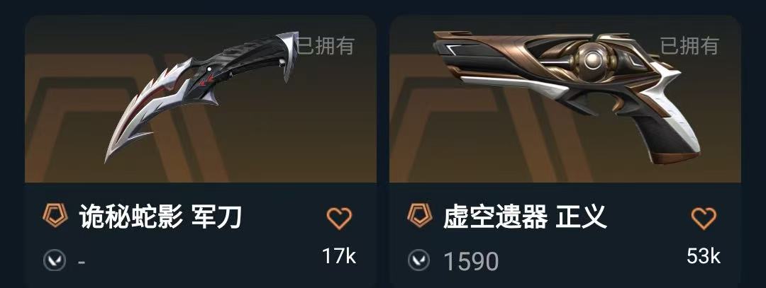
Task: Favorite the 虚空遗器 正义 skin with heart icon
Action: point(704,219)
